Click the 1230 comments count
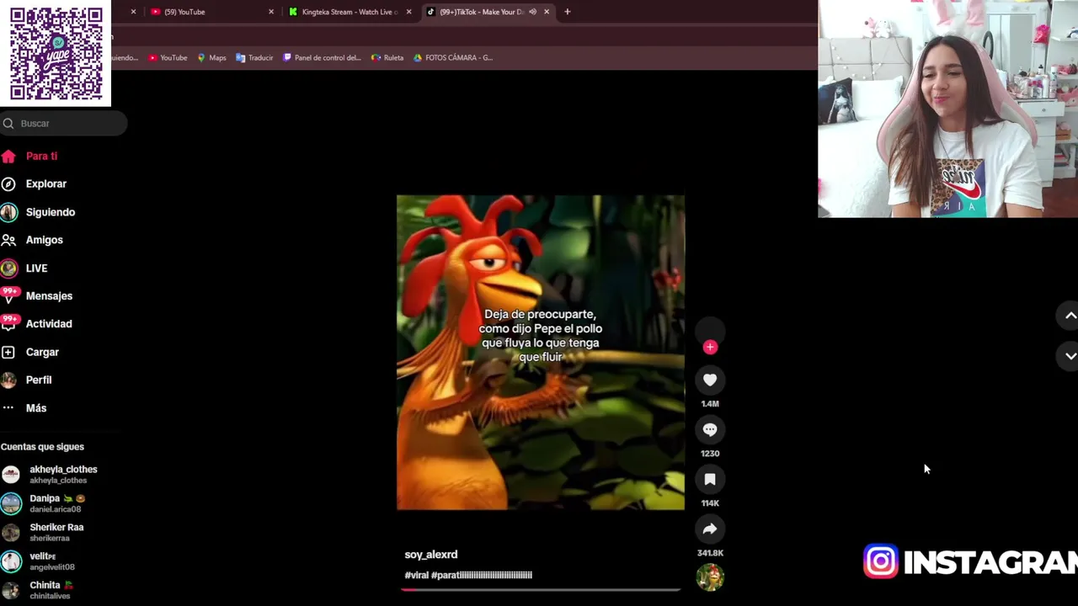 (x=710, y=454)
